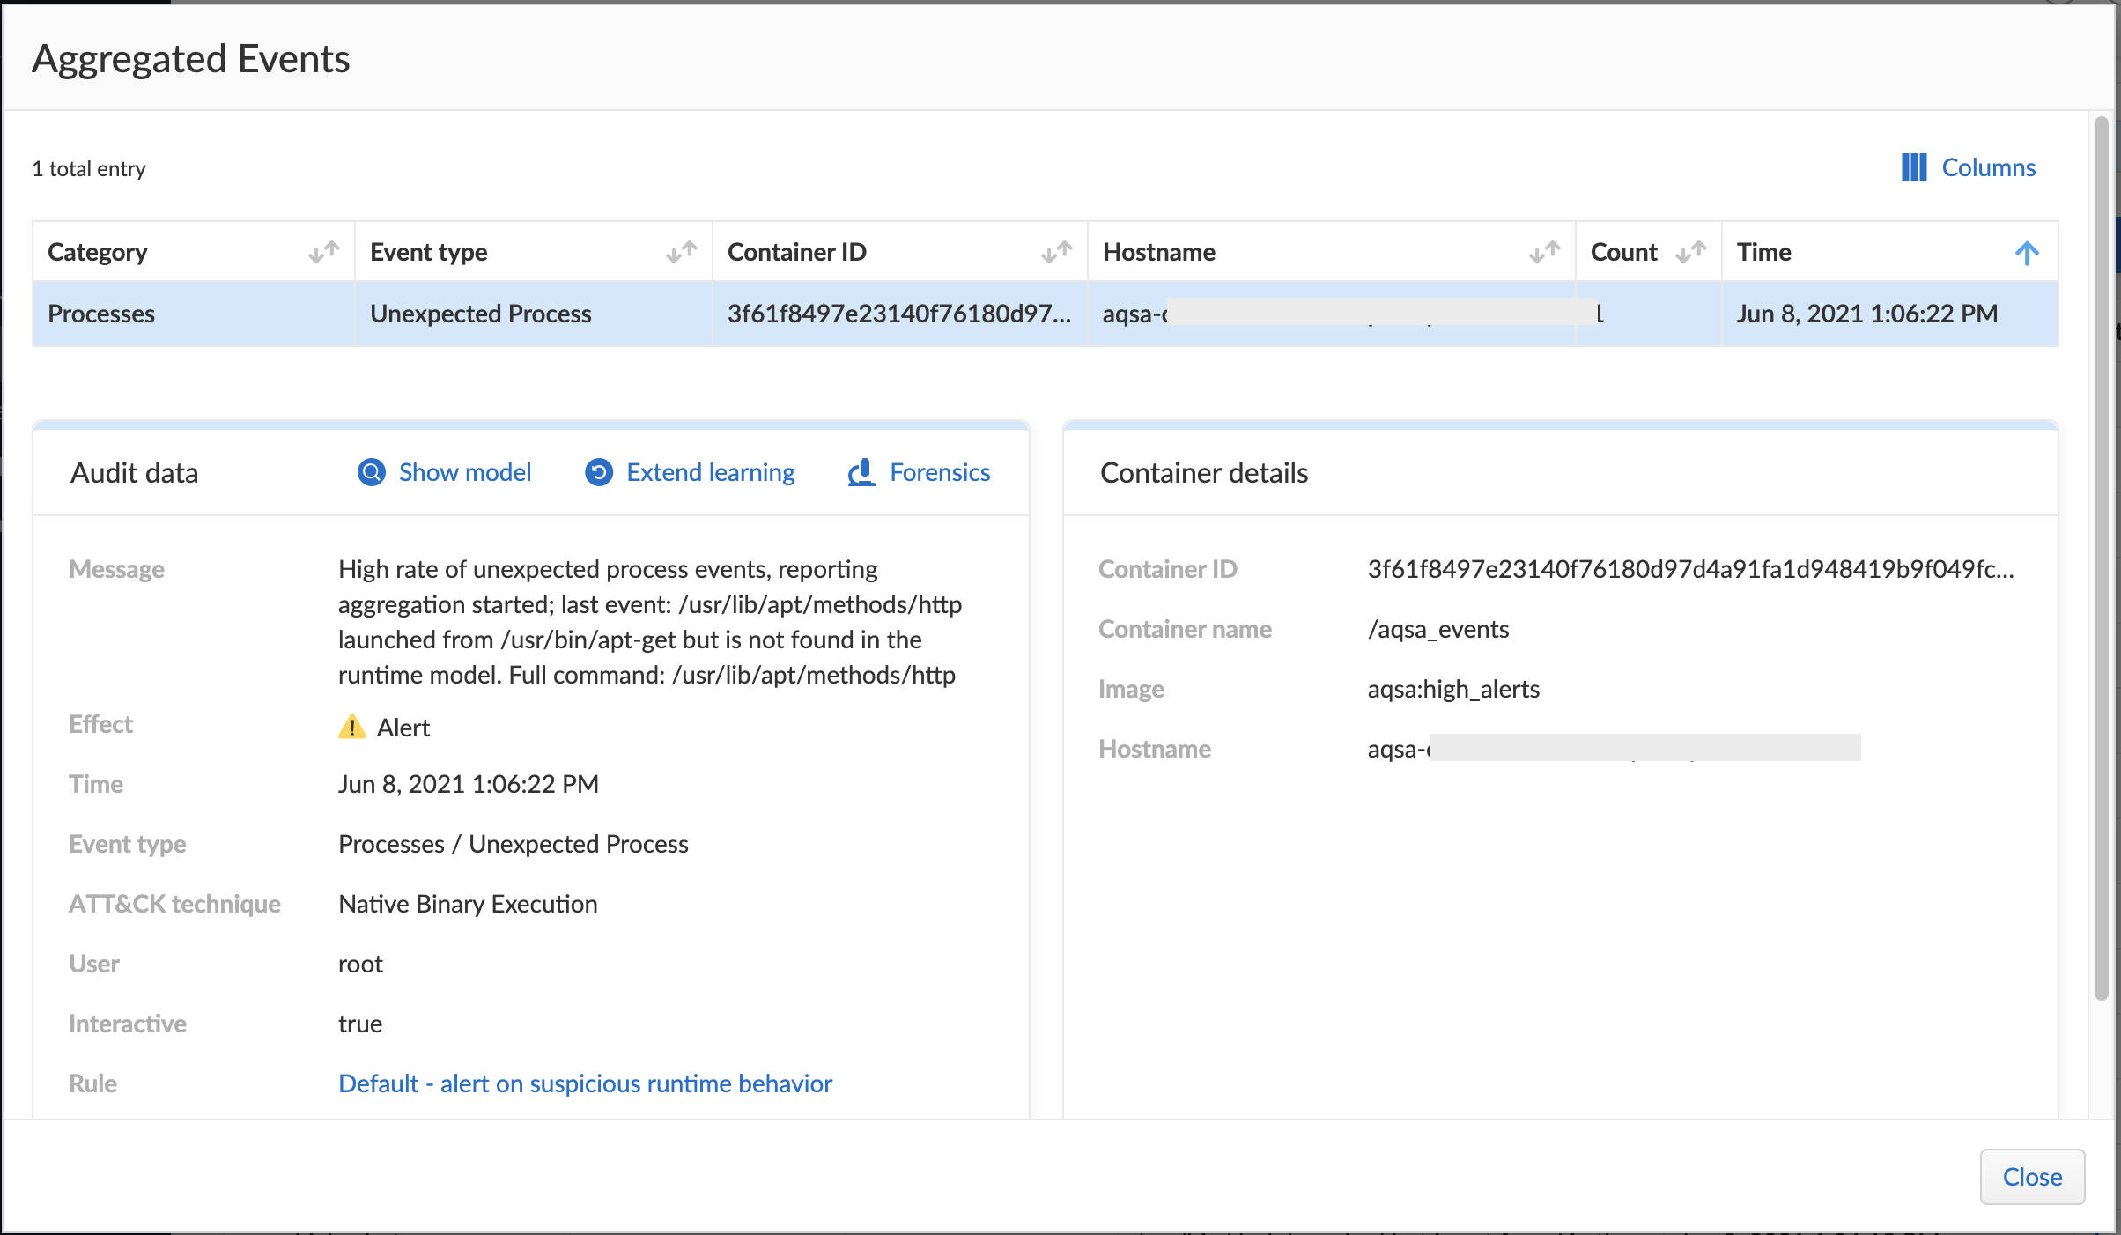Click the audit data Time value
The height and width of the screenshot is (1235, 2121).
click(469, 784)
